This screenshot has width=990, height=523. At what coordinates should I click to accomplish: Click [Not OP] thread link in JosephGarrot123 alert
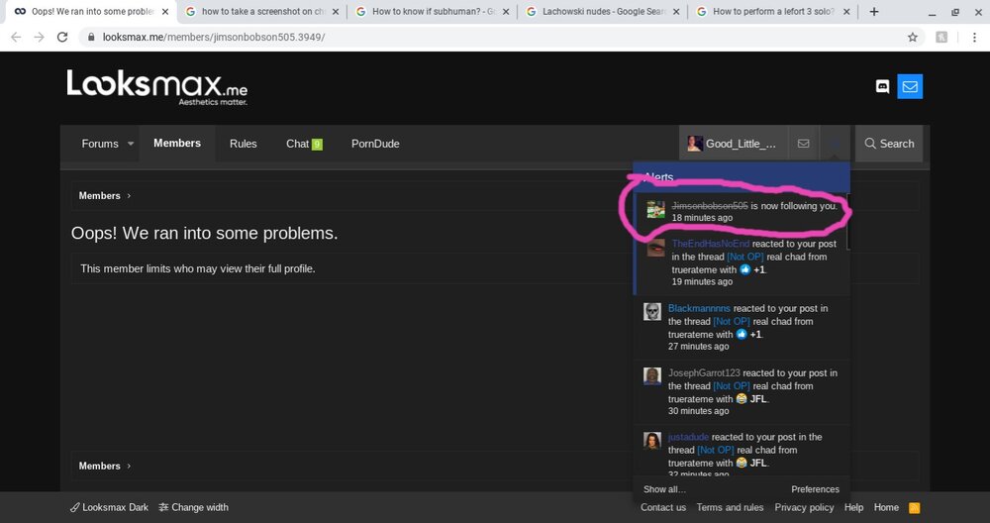732,386
